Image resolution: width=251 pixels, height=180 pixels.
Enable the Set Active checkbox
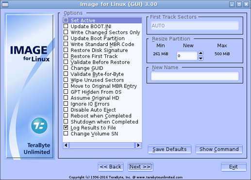[x=66, y=20]
